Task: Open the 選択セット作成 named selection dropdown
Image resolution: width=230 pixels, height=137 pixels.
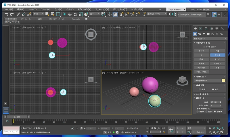Action: click(x=157, y=14)
